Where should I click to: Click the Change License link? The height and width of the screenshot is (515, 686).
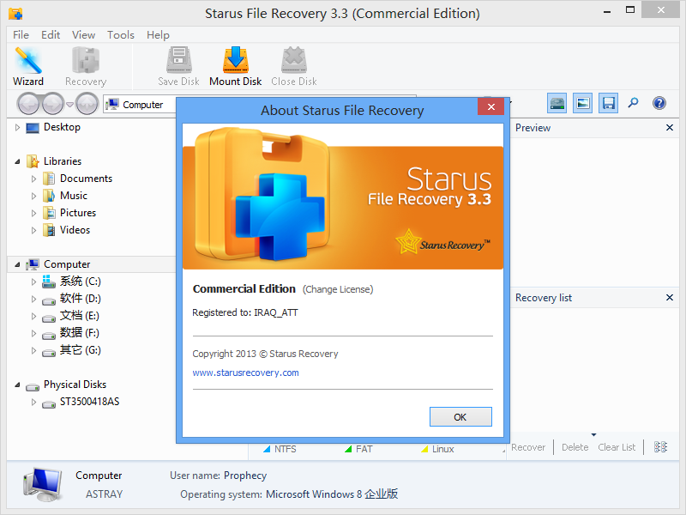(338, 289)
